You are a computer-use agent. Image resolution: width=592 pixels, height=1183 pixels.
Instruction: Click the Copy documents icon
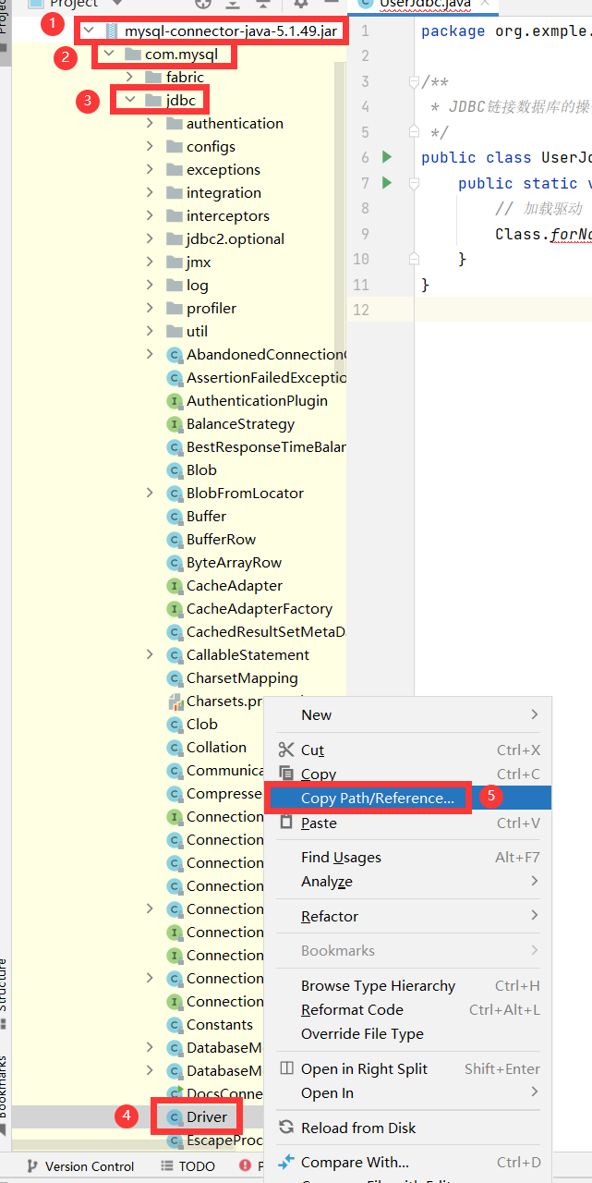[286, 774]
